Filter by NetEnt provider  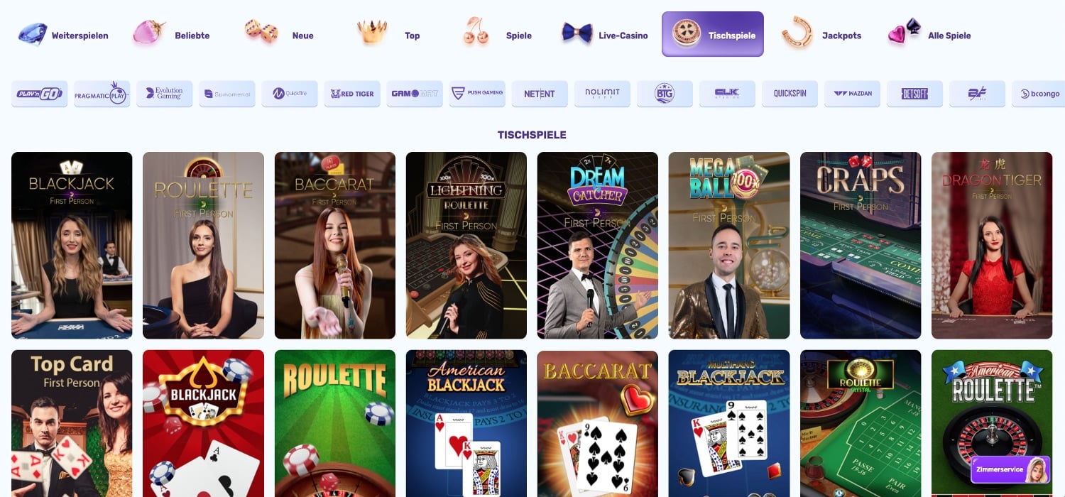(540, 94)
